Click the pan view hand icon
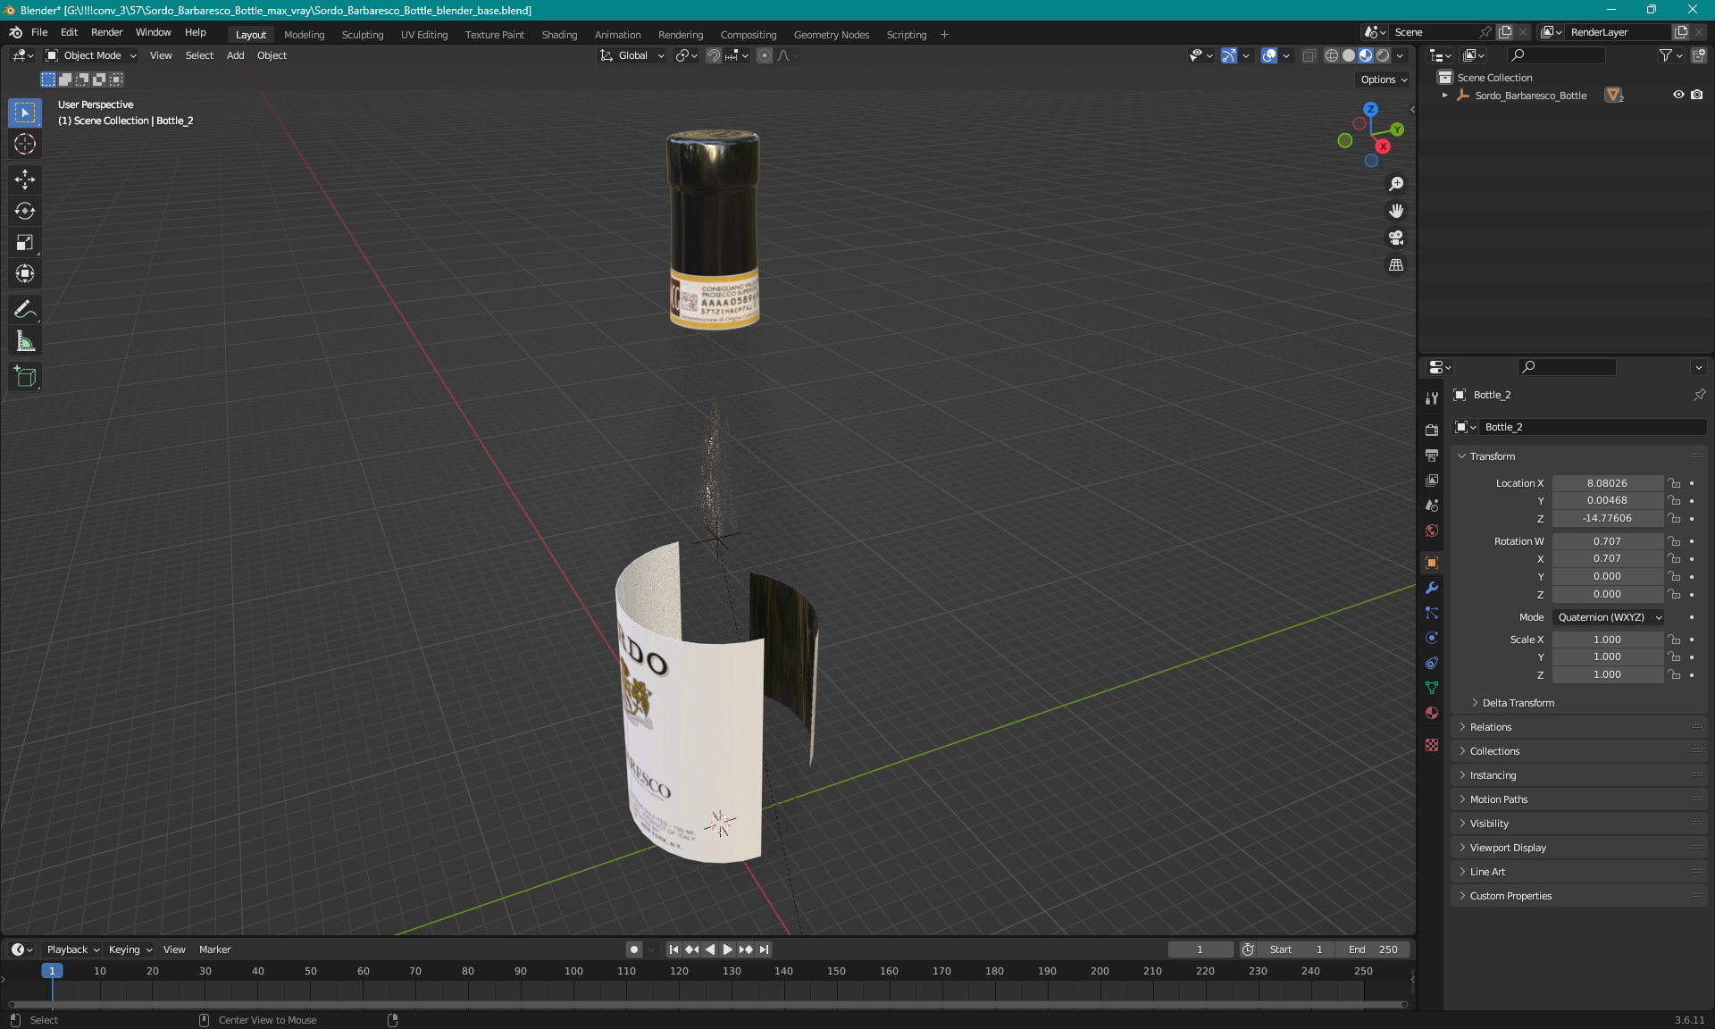Image resolution: width=1715 pixels, height=1029 pixels. [1396, 211]
